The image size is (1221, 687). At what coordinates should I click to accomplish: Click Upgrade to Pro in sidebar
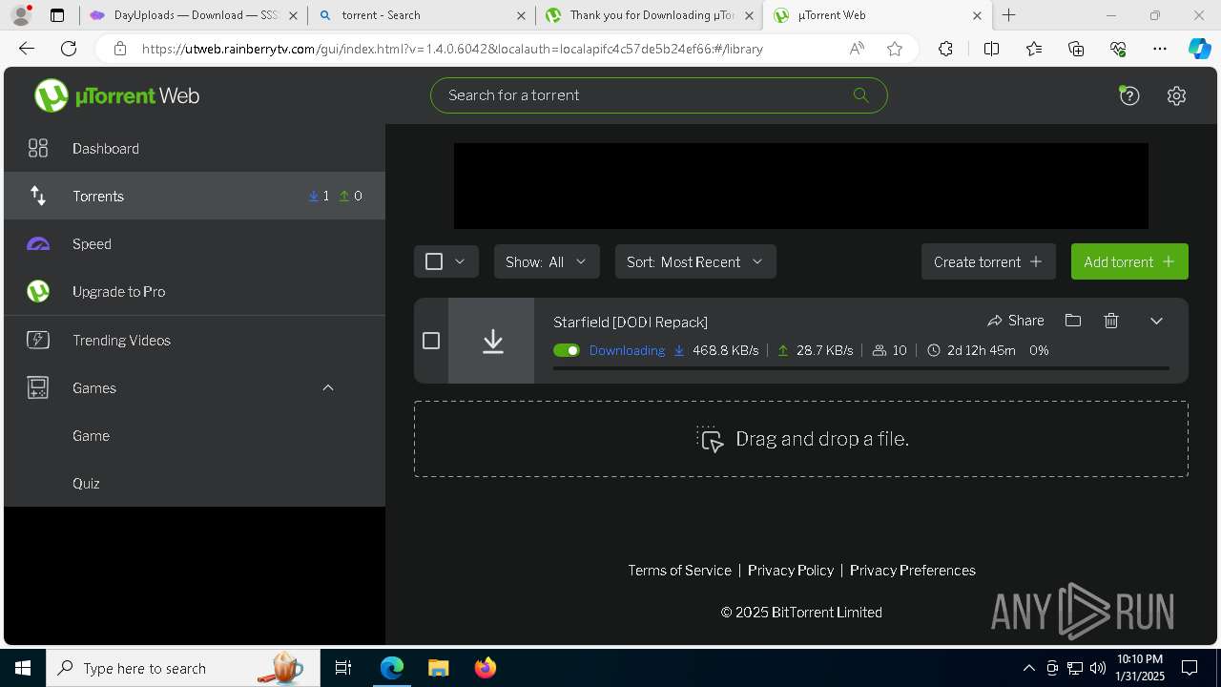tap(195, 291)
